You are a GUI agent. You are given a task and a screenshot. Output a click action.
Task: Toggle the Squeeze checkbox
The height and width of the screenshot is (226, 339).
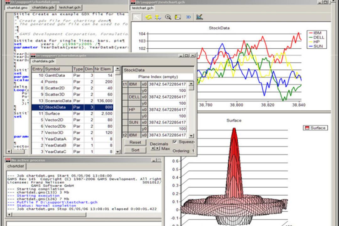click(x=175, y=142)
